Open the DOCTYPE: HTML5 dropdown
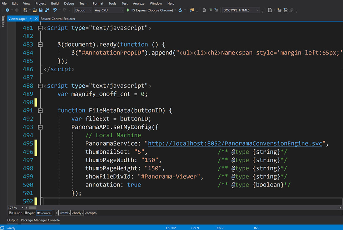 click(240, 10)
